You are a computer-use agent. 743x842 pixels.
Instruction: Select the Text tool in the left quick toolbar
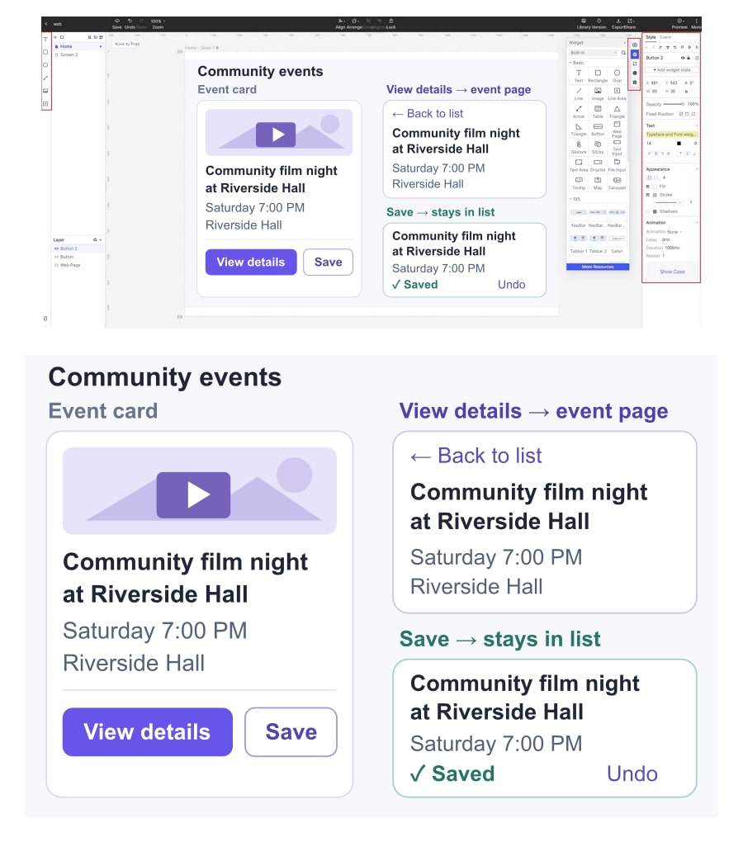click(45, 40)
